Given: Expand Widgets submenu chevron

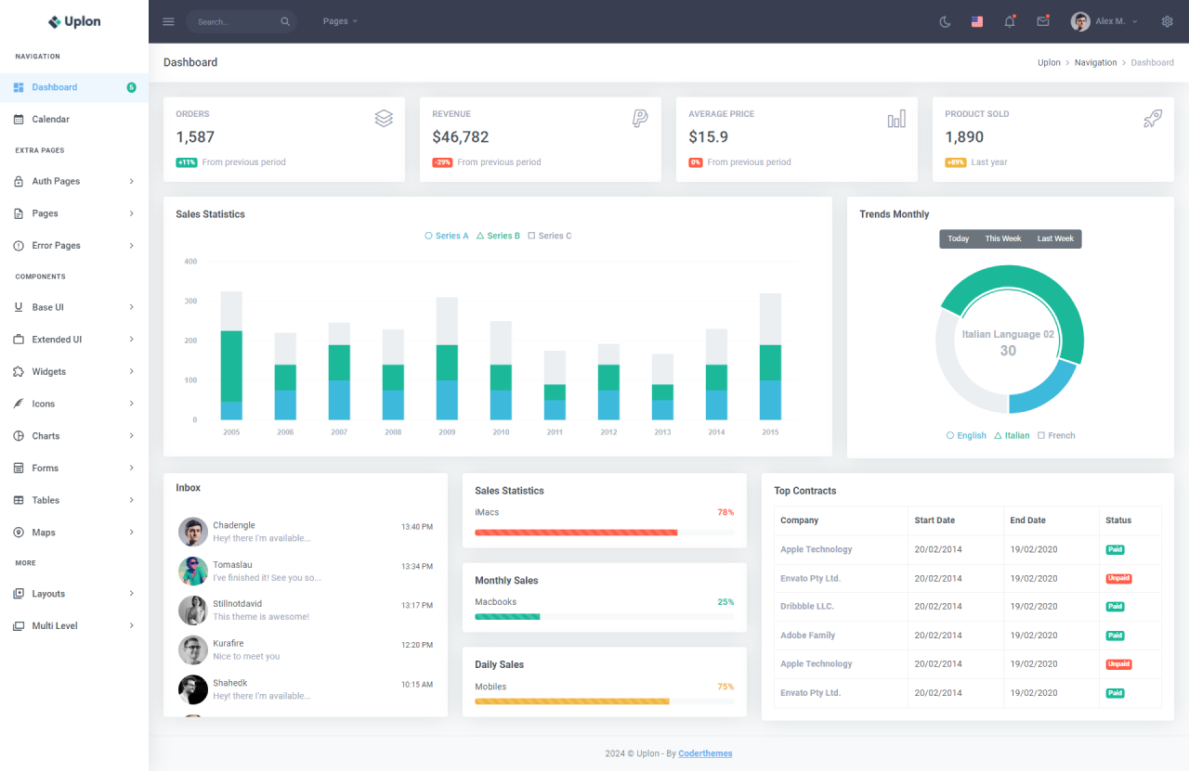Looking at the screenshot, I should coord(132,372).
